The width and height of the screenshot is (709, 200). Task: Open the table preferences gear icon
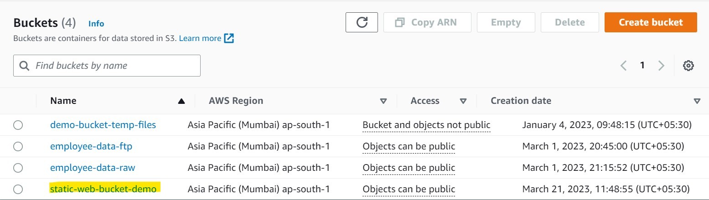point(688,66)
